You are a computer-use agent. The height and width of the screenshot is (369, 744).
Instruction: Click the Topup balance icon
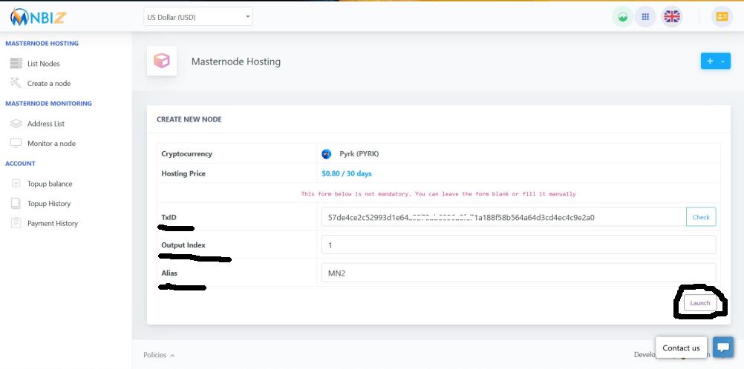16,184
